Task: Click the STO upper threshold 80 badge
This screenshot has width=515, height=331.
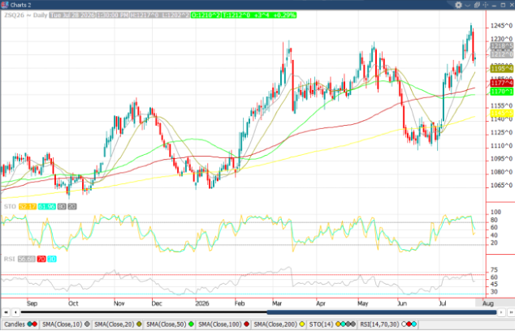Action: pyautogui.click(x=62, y=206)
